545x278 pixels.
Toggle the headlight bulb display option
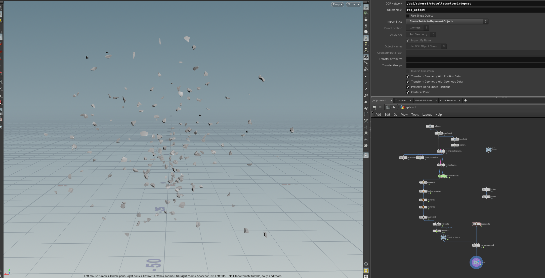(366, 38)
